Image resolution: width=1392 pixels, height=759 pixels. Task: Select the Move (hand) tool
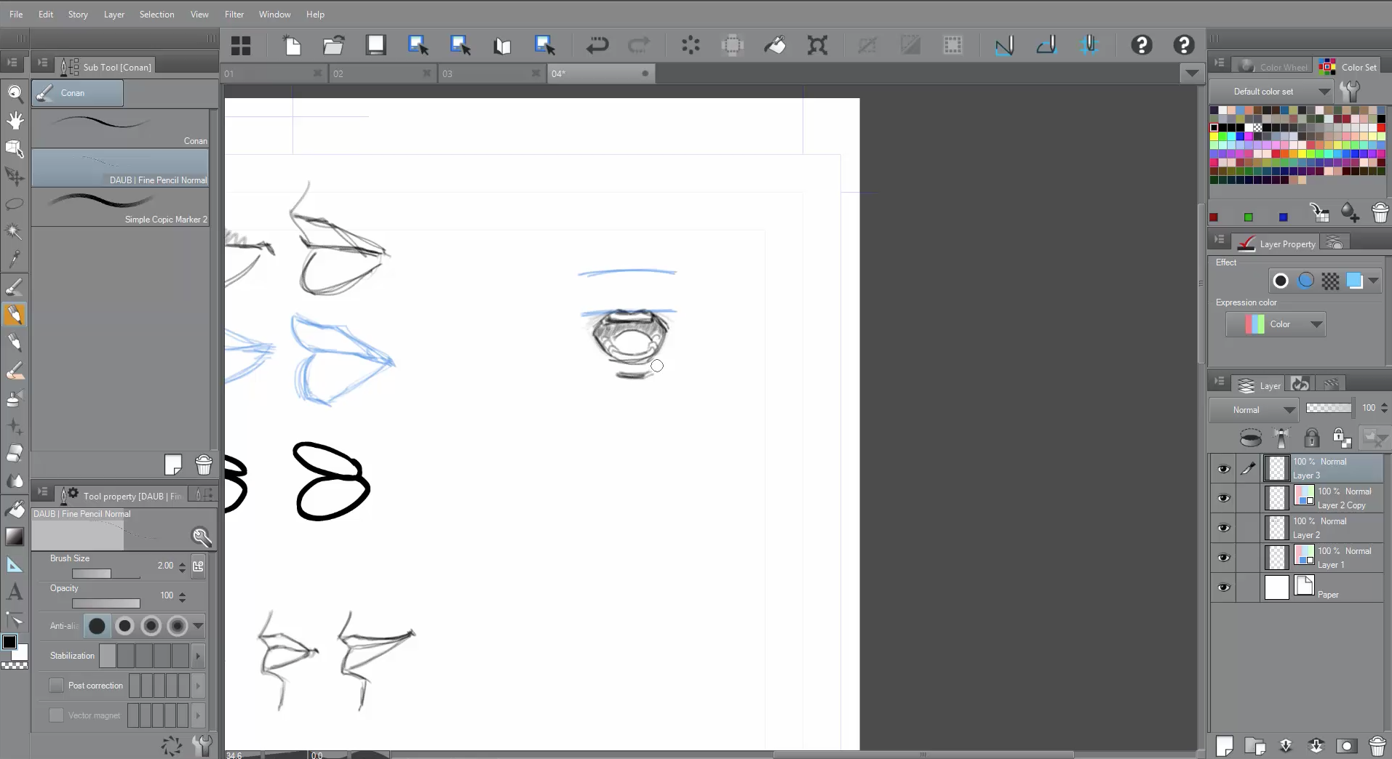(15, 121)
